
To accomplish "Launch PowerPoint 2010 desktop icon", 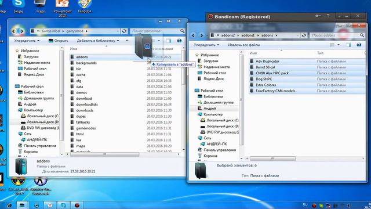I will [x=63, y=8].
